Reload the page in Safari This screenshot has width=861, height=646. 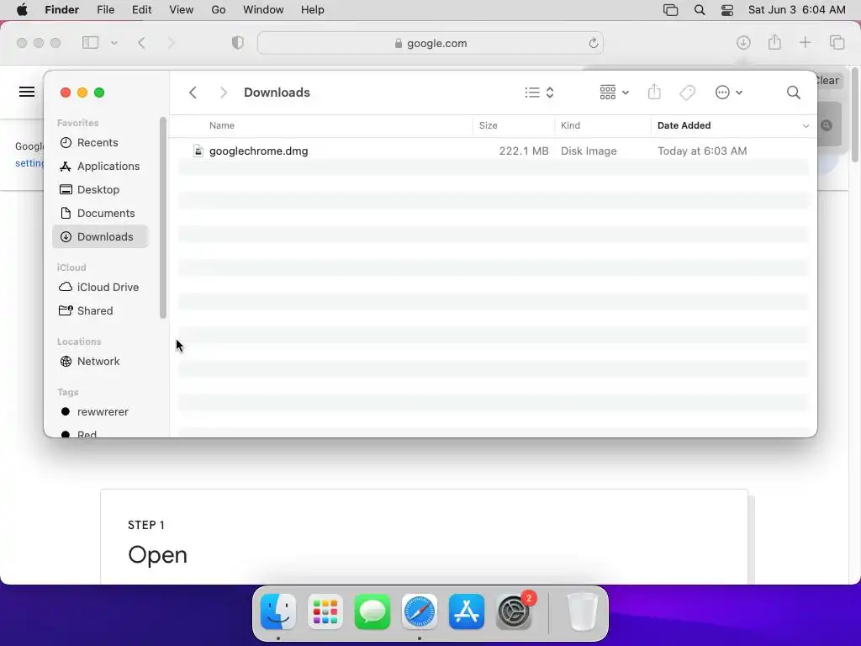pos(593,43)
